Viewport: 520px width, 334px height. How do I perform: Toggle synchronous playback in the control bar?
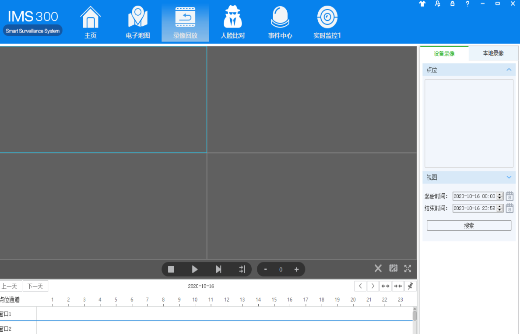242,269
